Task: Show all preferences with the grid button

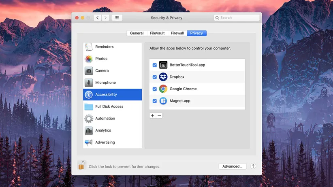Action: [x=117, y=18]
